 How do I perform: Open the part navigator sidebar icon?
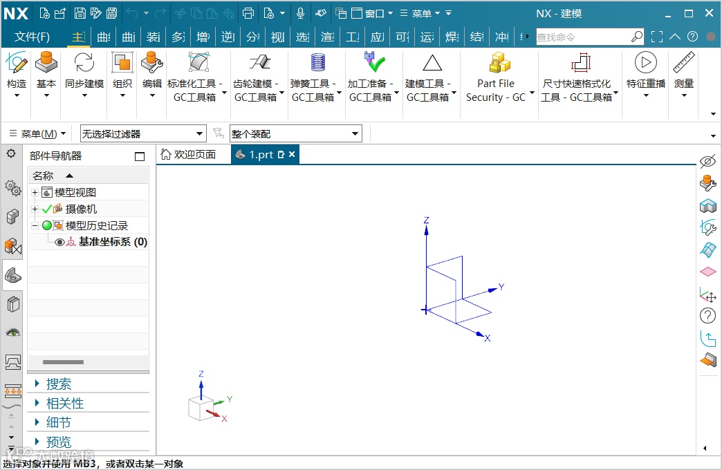click(x=13, y=275)
